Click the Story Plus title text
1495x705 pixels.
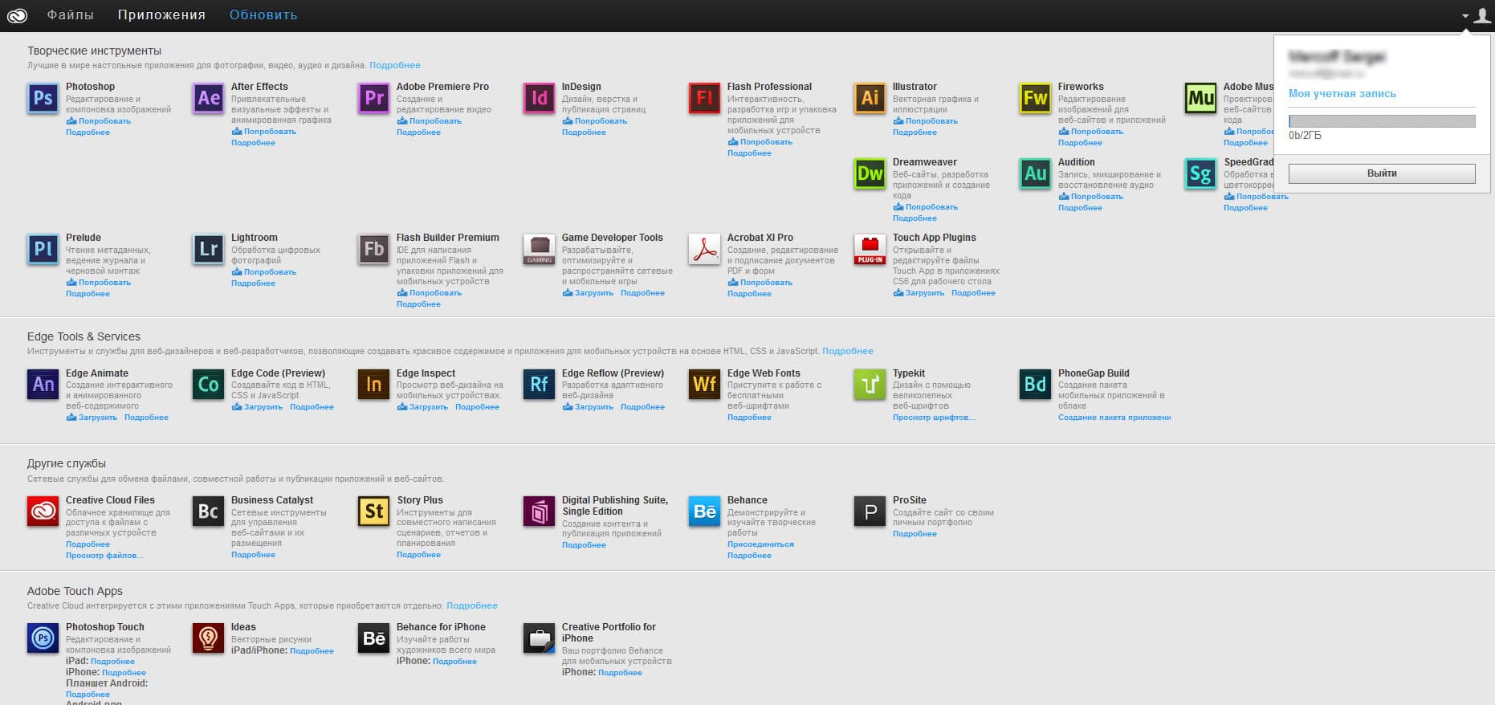pyautogui.click(x=420, y=500)
